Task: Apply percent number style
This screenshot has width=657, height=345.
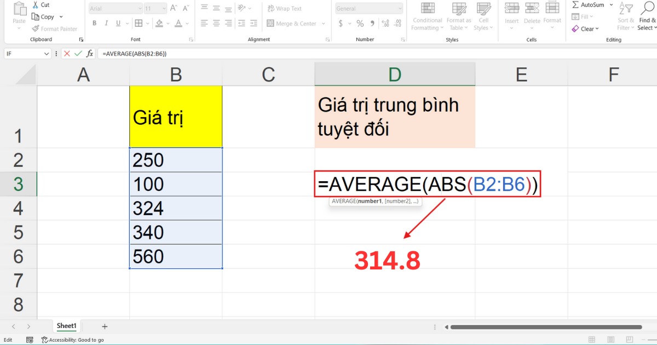Action: click(361, 24)
